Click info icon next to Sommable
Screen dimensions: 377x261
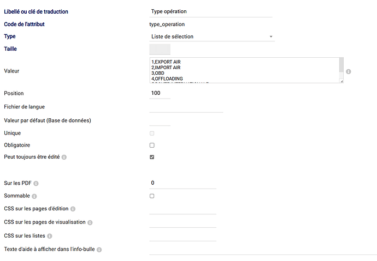tap(34, 196)
